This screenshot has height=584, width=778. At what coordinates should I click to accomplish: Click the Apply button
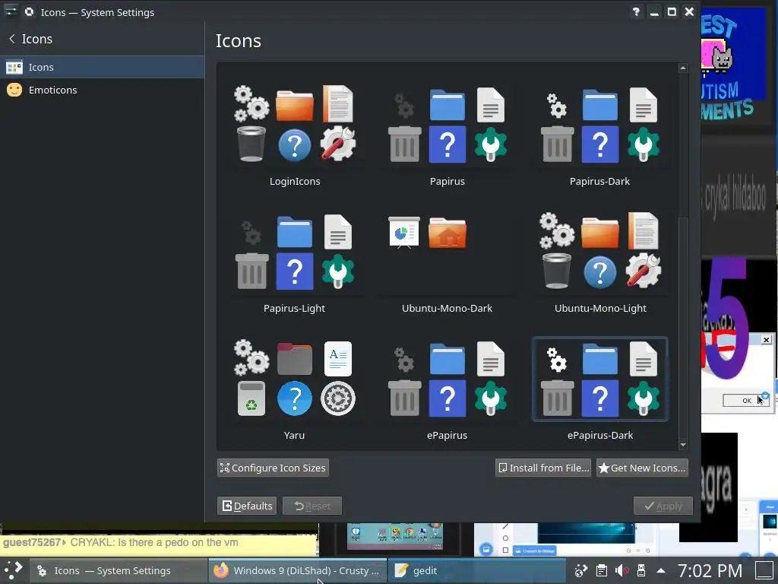(x=663, y=506)
